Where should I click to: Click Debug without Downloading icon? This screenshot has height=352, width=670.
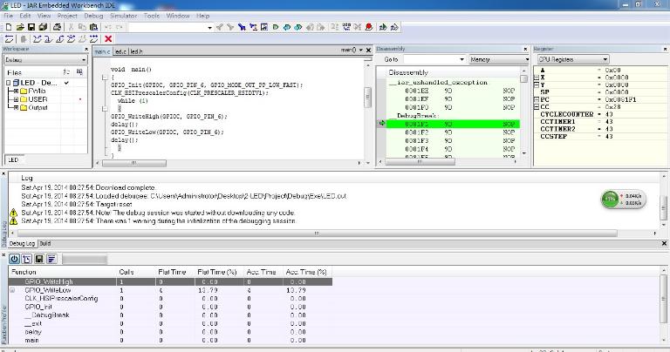[394, 27]
